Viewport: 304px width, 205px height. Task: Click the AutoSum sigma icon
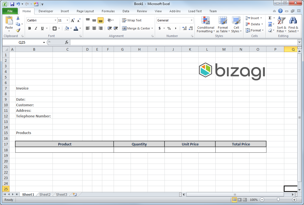(x=270, y=18)
